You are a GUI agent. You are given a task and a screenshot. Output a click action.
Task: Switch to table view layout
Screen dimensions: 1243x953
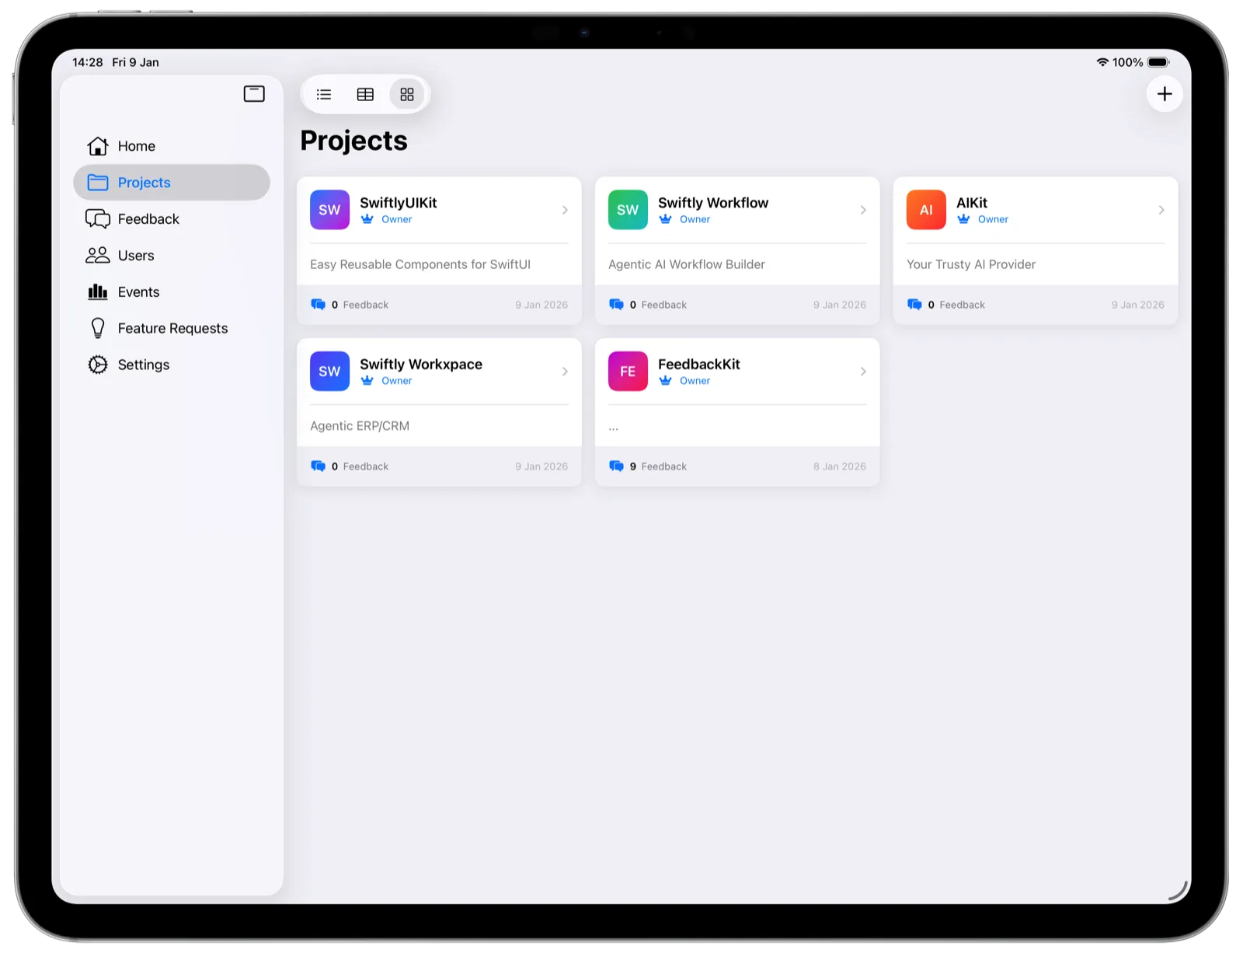(365, 94)
